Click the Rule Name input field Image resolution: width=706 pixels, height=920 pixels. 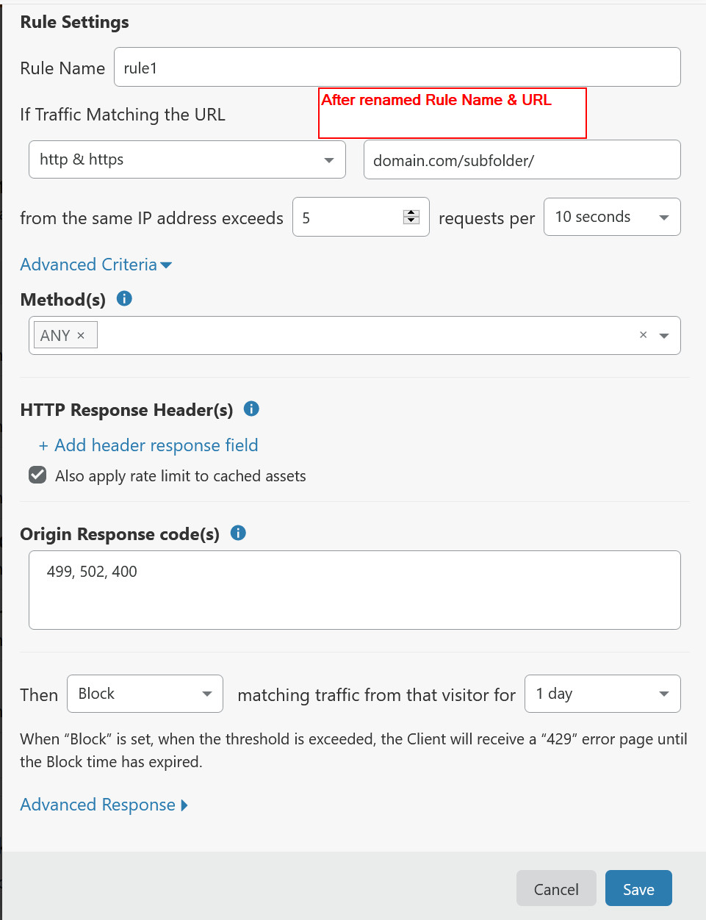pos(397,68)
